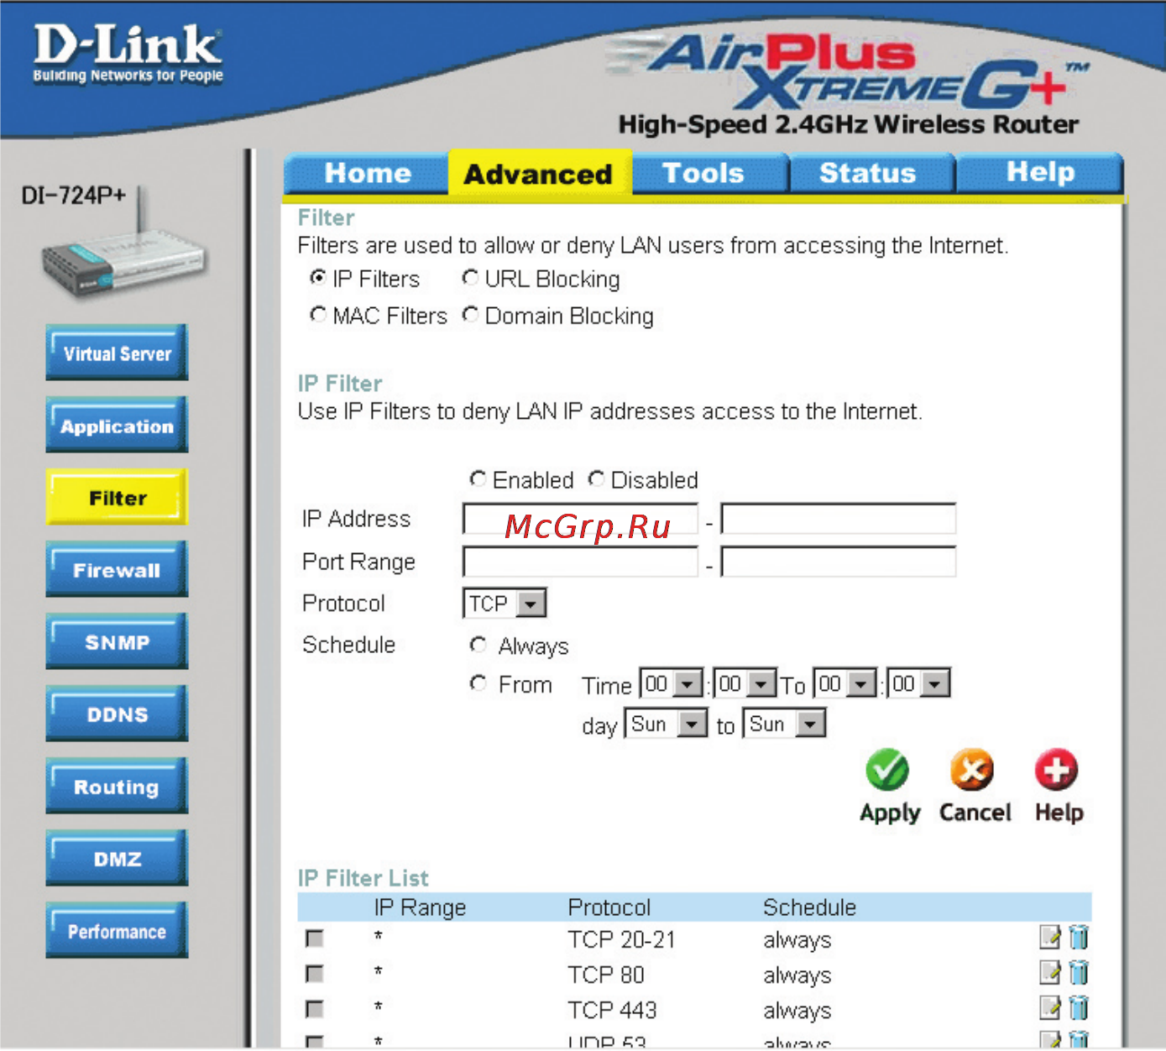The image size is (1166, 1051).
Task: Delete the TCP 80 filter entry
Action: click(x=1079, y=972)
